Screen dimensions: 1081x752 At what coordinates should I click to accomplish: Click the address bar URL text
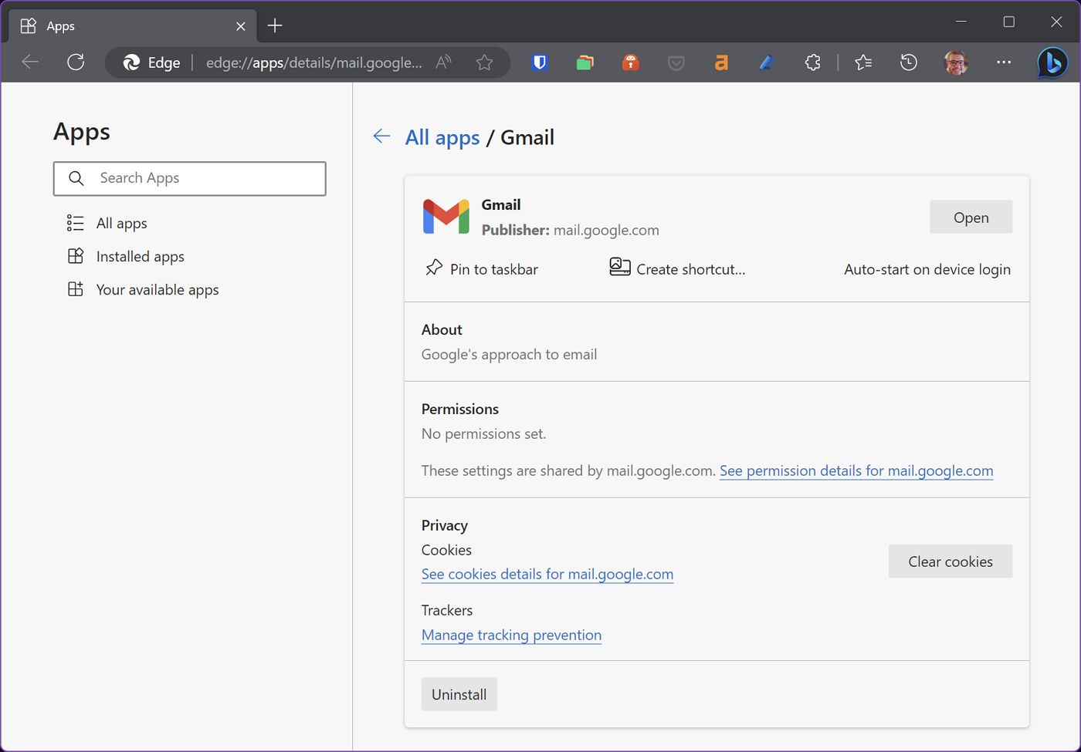[314, 62]
